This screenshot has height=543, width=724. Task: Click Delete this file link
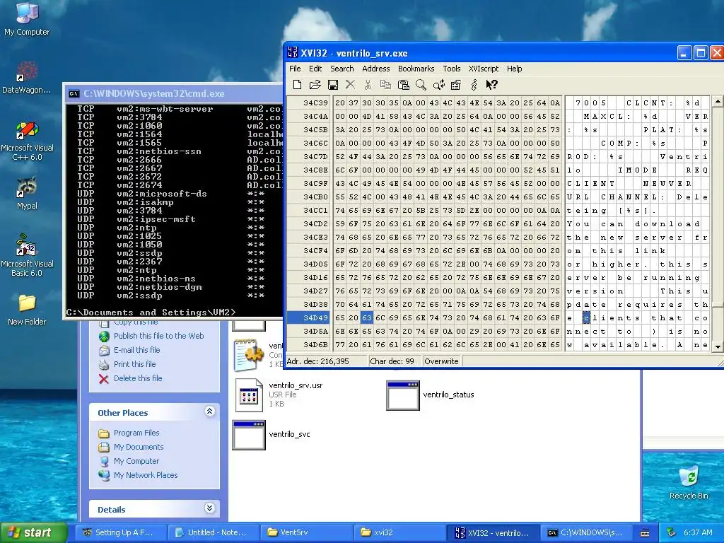tap(138, 378)
